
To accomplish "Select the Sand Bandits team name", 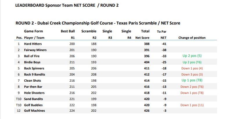I will (33, 99).
